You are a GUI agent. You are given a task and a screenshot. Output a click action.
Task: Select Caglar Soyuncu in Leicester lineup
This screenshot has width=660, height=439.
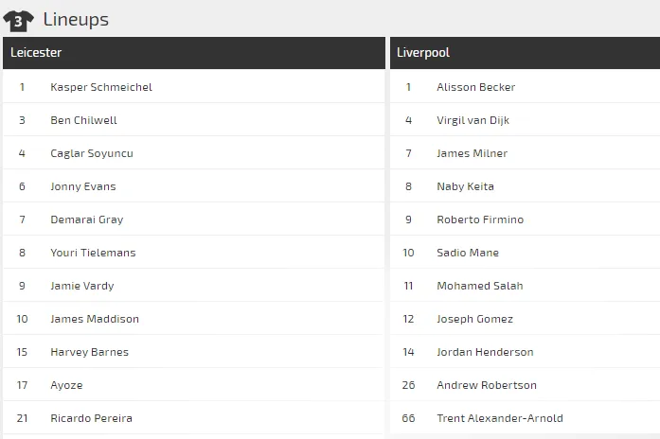click(x=92, y=153)
